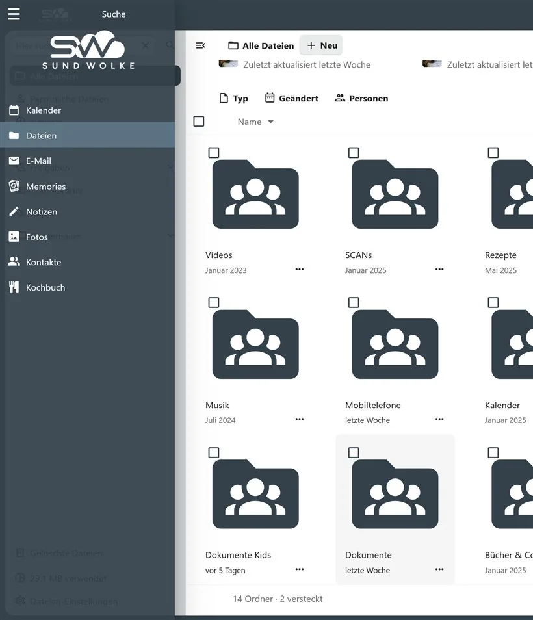Viewport: 533px width, 620px height.
Task: Open the Memories app
Action: coord(87,187)
